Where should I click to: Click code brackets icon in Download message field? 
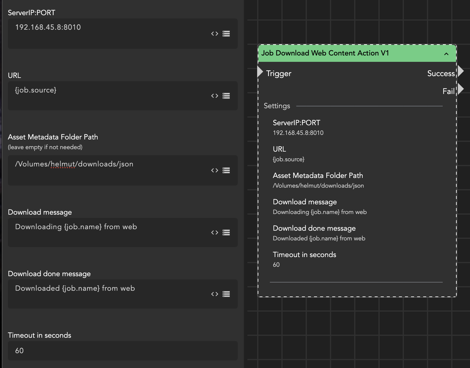tap(215, 233)
